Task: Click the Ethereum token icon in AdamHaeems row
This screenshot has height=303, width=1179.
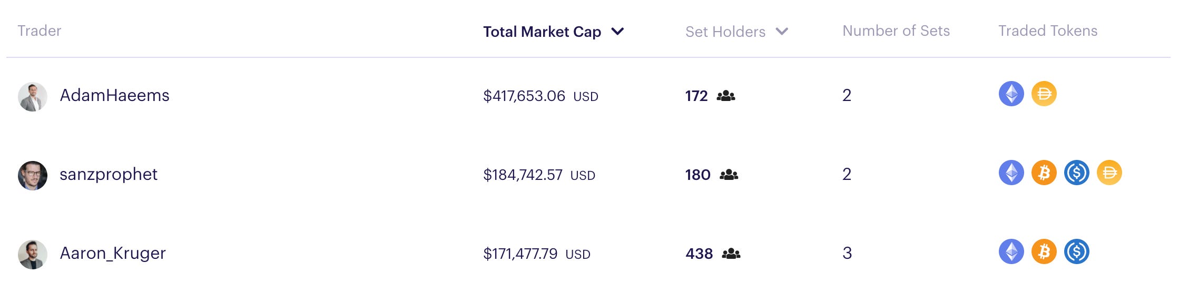Action: 1011,94
